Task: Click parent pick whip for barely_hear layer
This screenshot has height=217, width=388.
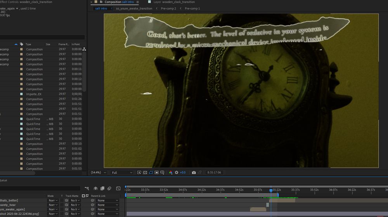Action: click(x=93, y=205)
